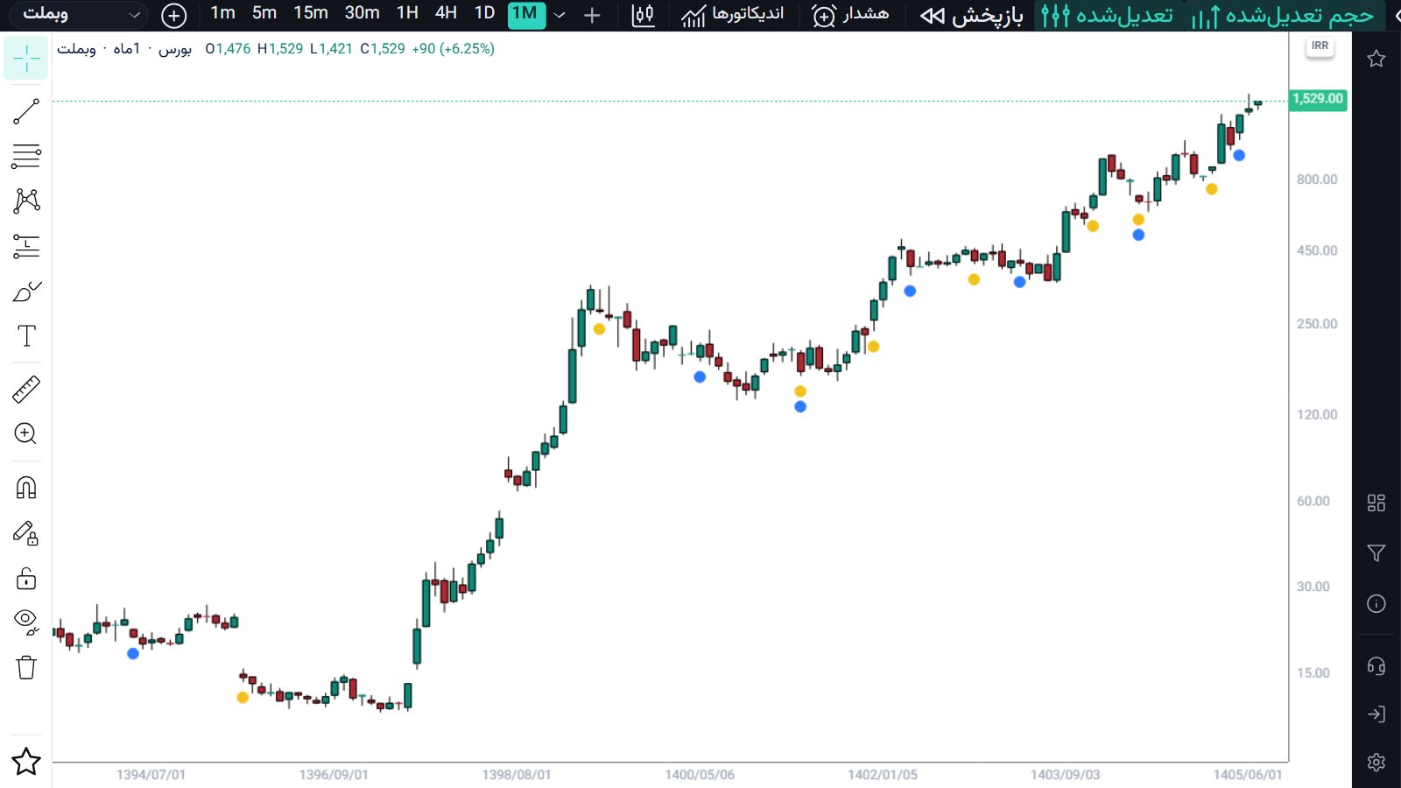Open the chart type candles menu
The image size is (1401, 788).
coord(643,15)
